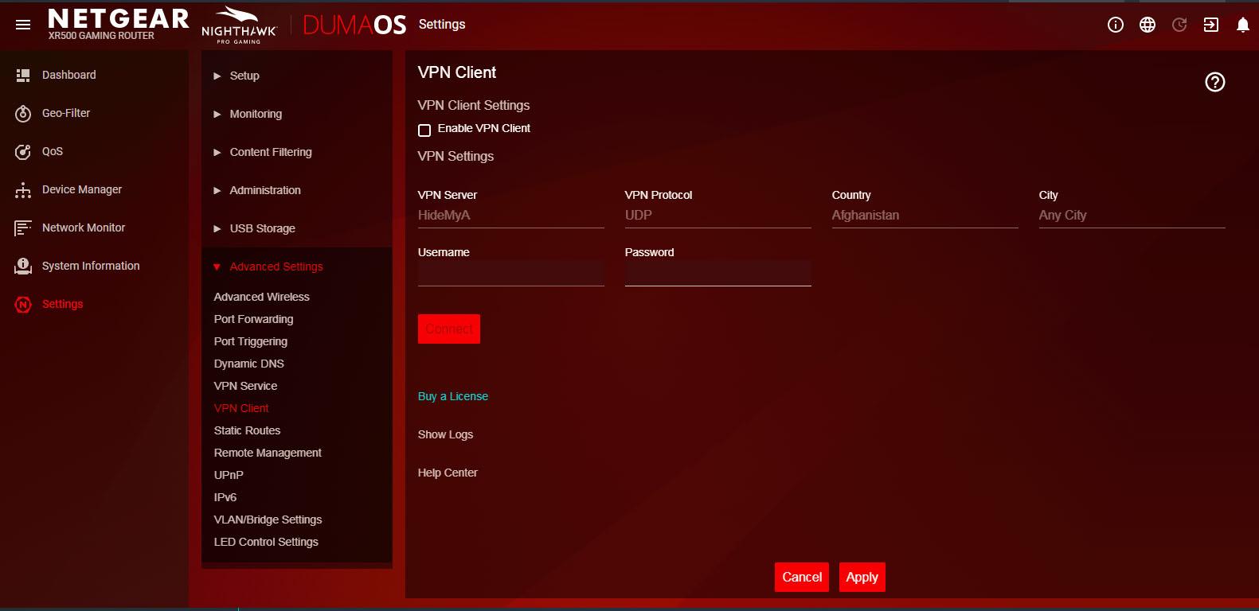
Task: Click the DumaOS logo
Action: [354, 25]
